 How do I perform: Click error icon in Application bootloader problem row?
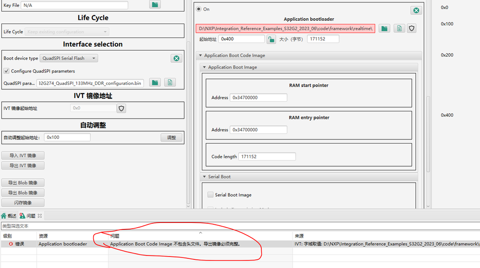click(11, 244)
